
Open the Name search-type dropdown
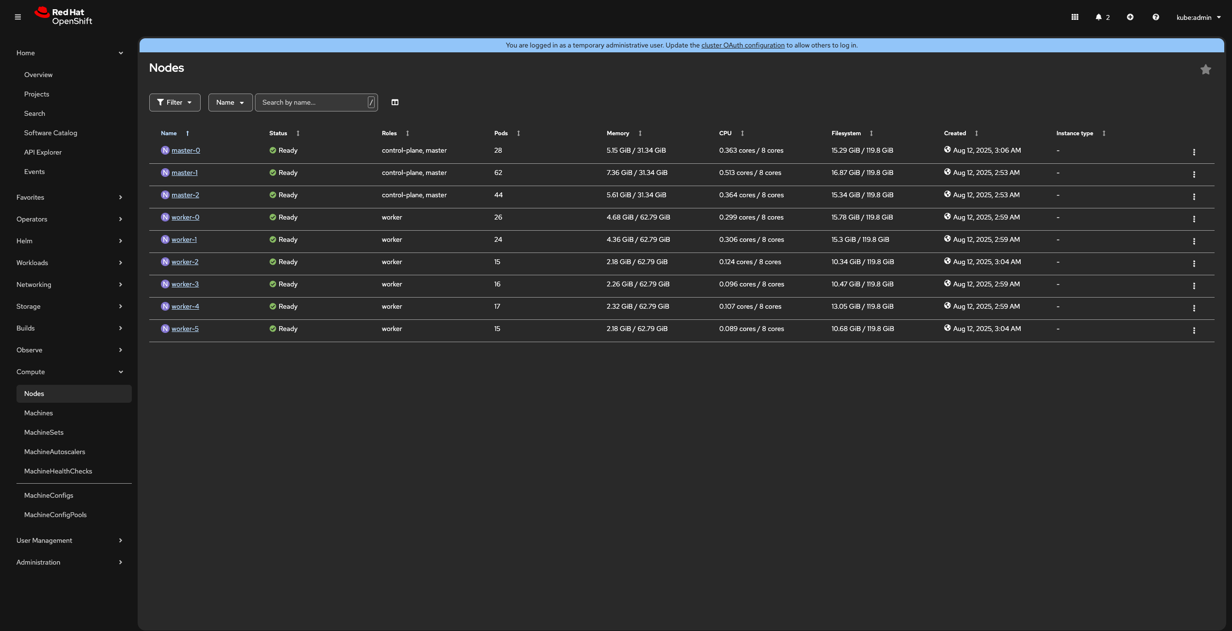tap(230, 102)
